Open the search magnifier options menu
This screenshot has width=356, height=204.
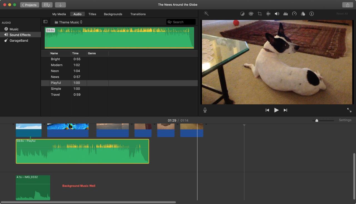(170, 22)
